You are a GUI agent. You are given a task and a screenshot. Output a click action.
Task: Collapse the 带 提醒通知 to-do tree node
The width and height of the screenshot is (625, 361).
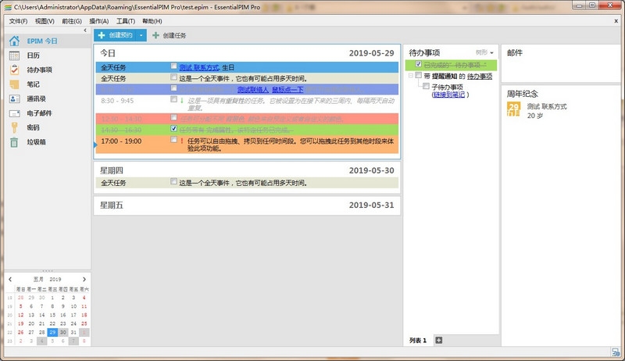(x=411, y=76)
